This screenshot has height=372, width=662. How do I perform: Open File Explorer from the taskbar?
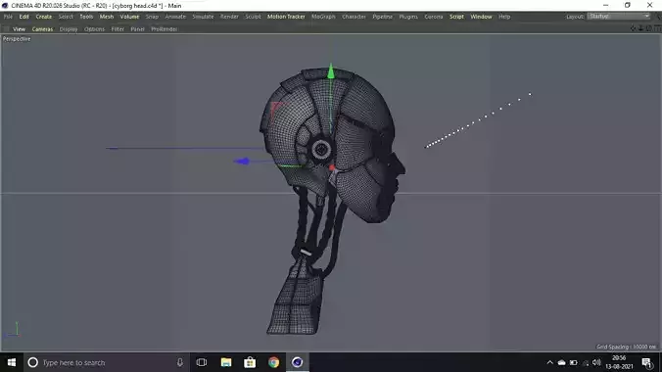tap(226, 362)
